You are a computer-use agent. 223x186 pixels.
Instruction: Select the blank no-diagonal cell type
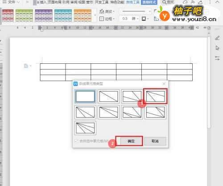85,96
